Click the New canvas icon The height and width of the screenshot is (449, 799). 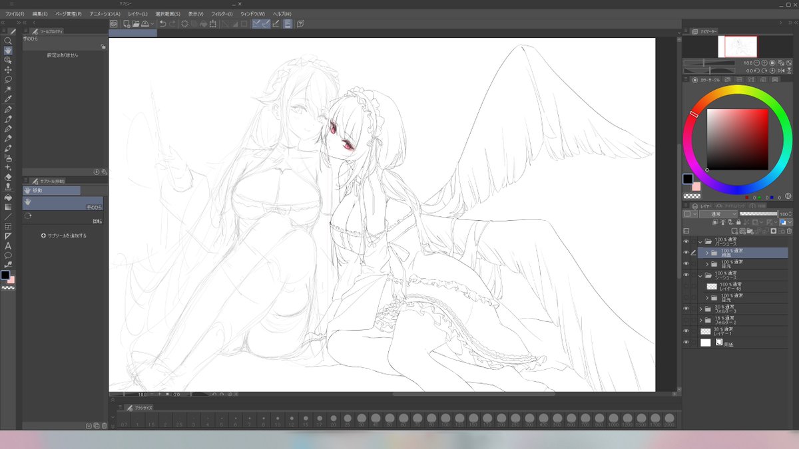click(127, 24)
